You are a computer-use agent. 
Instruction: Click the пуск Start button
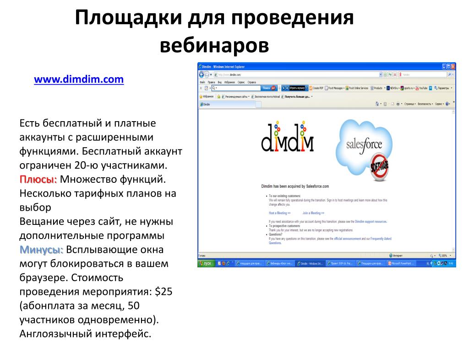(206, 264)
